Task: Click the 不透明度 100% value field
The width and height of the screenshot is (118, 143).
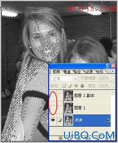Action: pyautogui.click(x=104, y=78)
